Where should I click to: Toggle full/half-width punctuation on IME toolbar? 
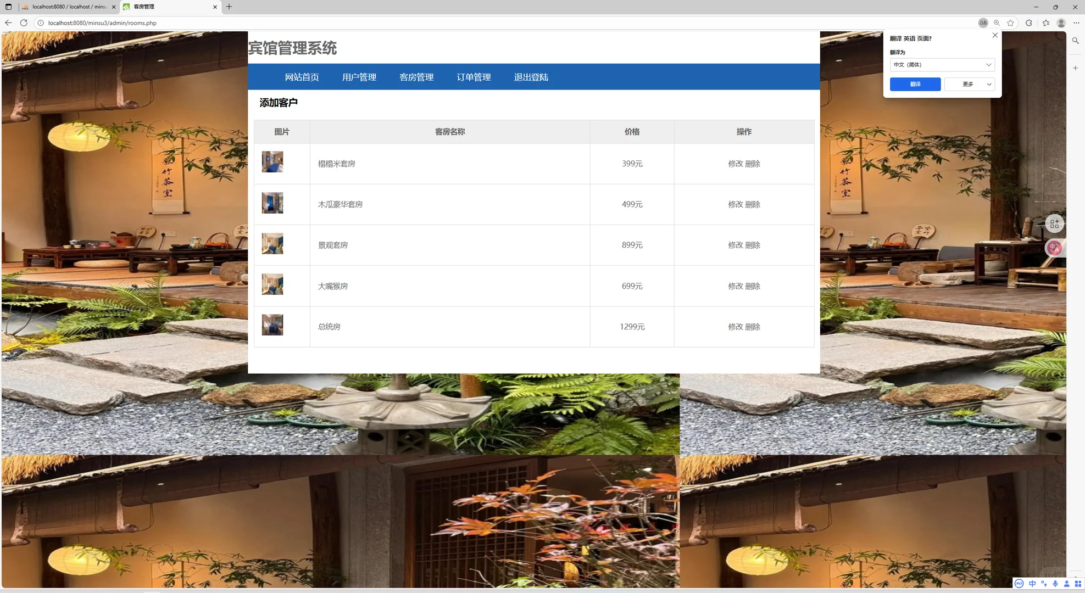tap(1044, 584)
